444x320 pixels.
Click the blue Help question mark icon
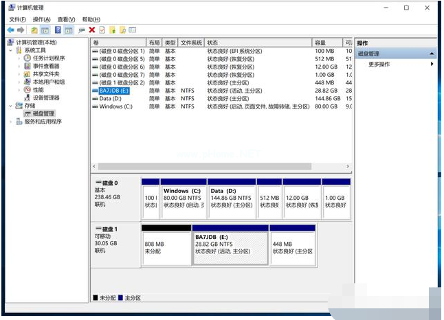pyautogui.click(x=58, y=30)
